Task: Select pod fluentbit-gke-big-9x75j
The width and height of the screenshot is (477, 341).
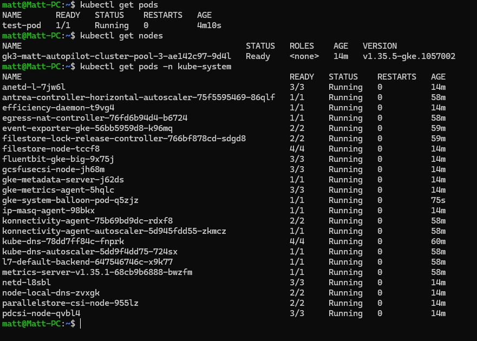Action: coord(58,159)
